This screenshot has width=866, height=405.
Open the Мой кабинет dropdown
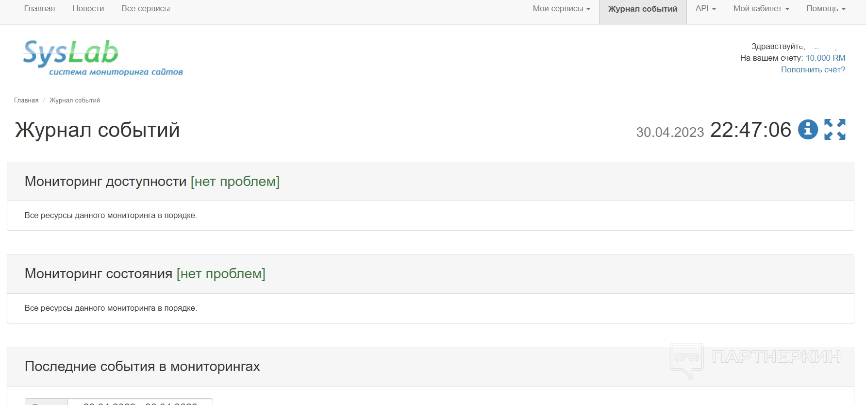[761, 9]
